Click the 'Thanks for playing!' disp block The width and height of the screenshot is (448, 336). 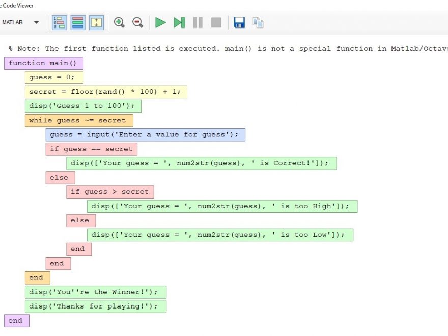click(x=95, y=306)
